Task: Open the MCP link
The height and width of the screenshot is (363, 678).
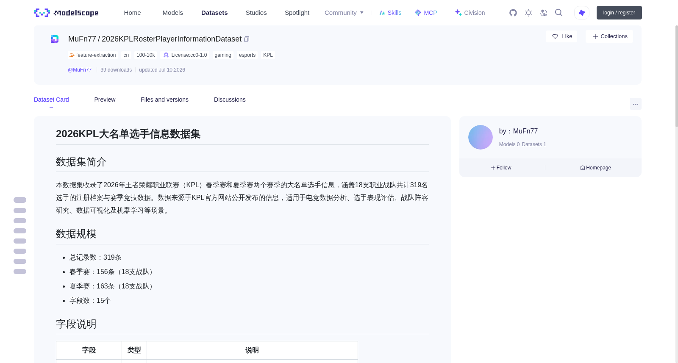Action: pos(426,13)
